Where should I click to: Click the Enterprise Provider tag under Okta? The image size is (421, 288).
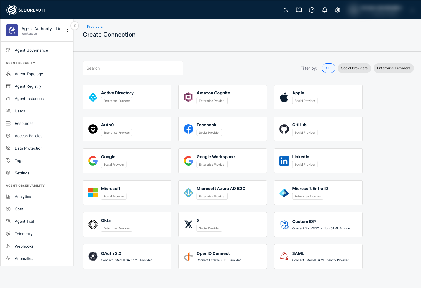click(x=117, y=228)
